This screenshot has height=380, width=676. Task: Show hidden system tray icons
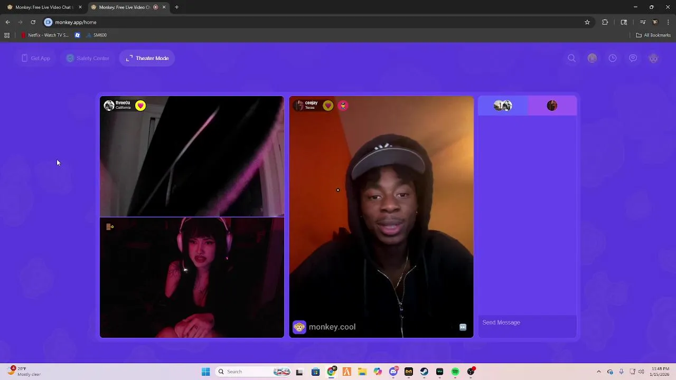point(598,372)
